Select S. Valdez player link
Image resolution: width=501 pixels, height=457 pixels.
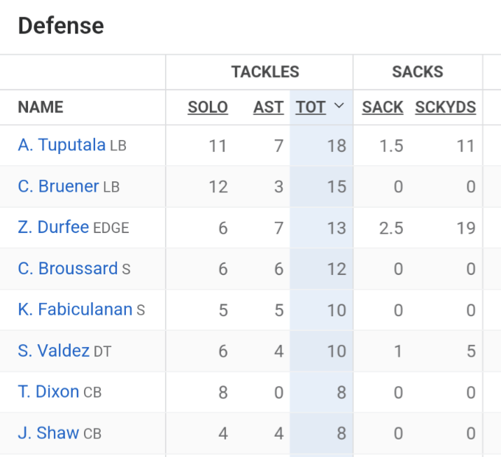54,351
